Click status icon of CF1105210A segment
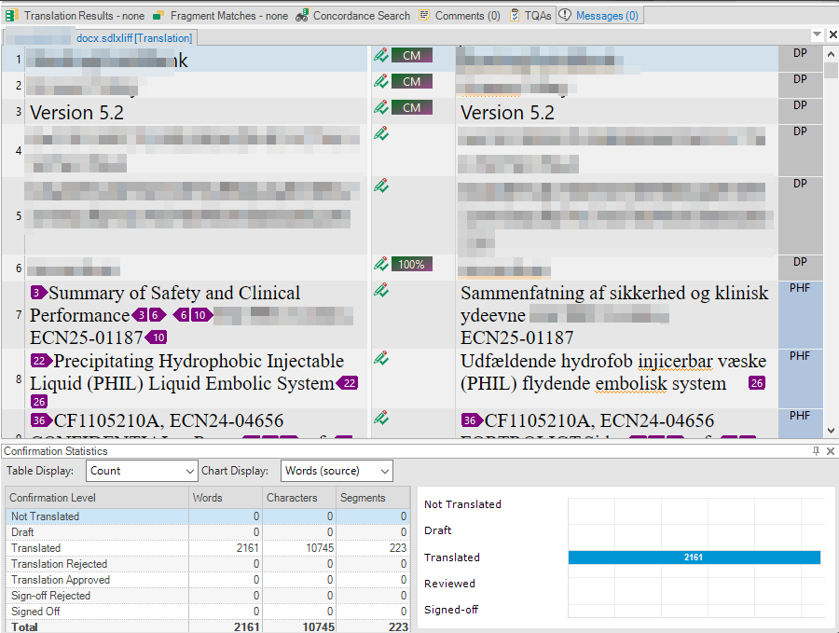 pos(381,418)
